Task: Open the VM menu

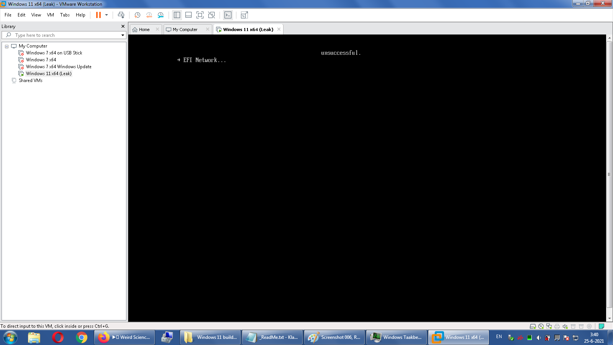Action: (50, 15)
